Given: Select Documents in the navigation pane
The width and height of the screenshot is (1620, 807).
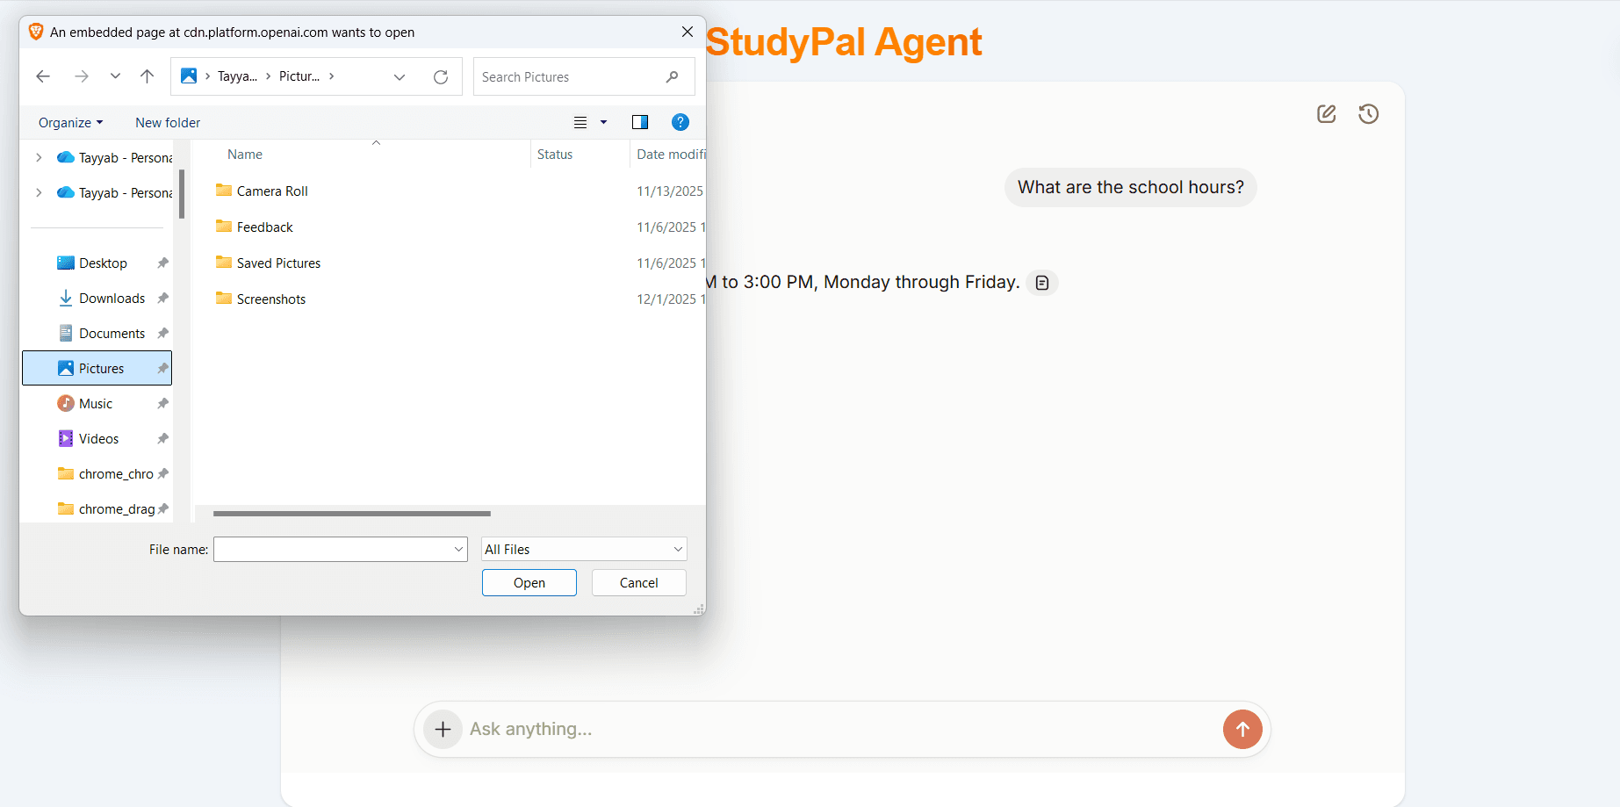Looking at the screenshot, I should point(97,334).
